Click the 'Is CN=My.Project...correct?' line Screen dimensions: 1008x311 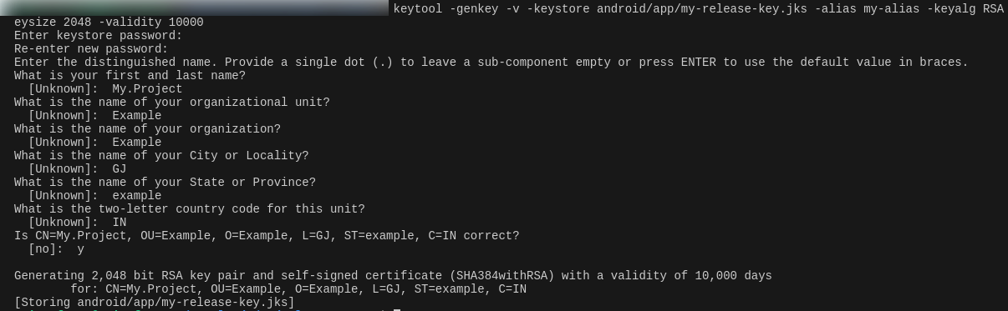[x=267, y=236]
